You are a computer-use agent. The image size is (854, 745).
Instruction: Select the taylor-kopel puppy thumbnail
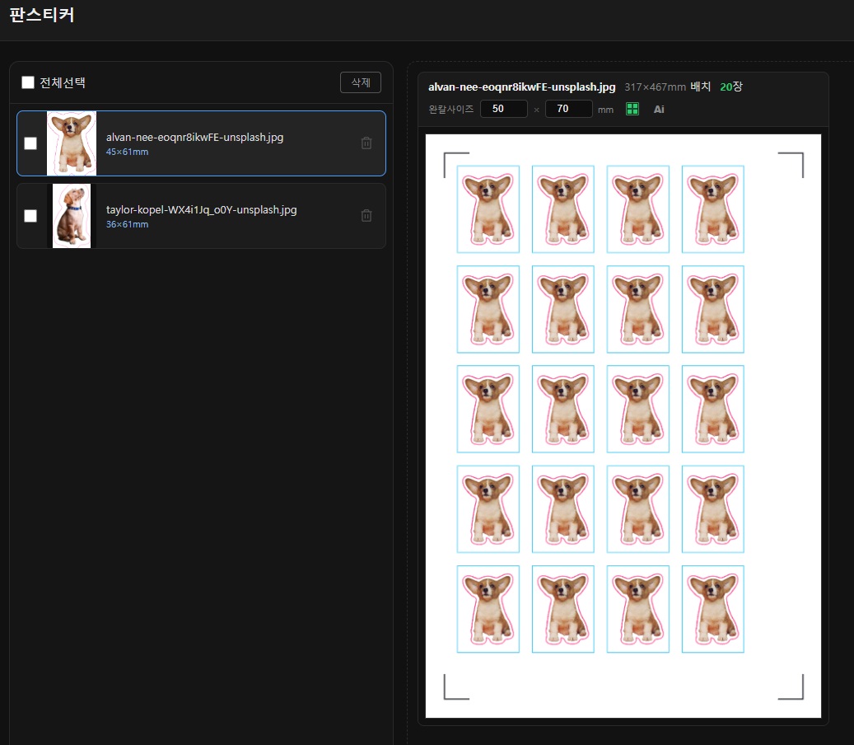pos(72,216)
